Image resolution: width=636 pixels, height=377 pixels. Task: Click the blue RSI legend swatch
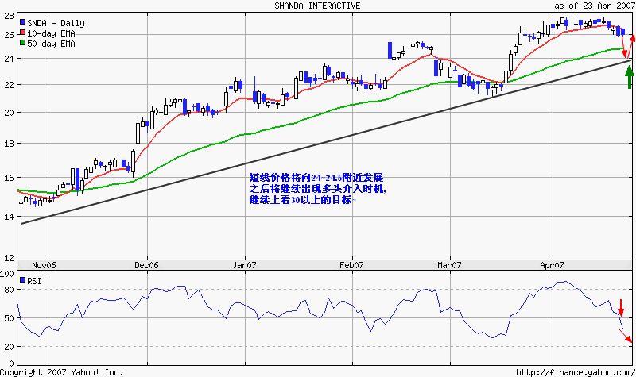tap(23, 280)
